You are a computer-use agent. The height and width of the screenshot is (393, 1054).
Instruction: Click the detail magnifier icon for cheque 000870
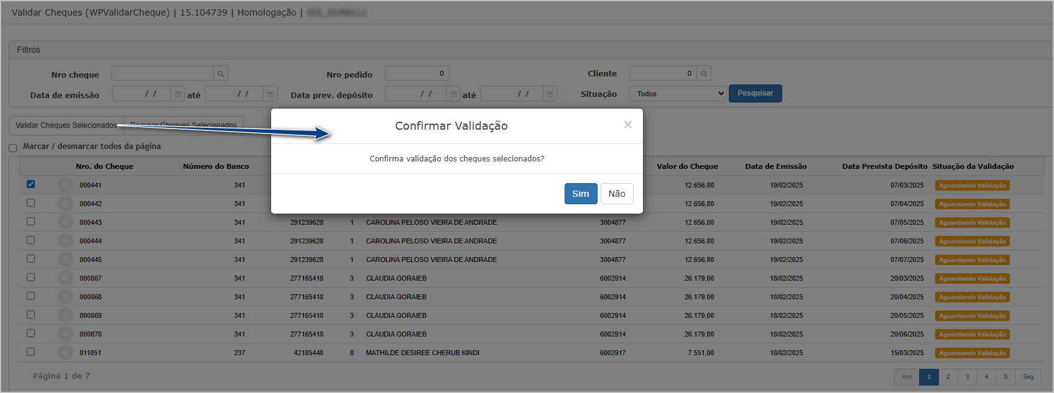pyautogui.click(x=65, y=334)
